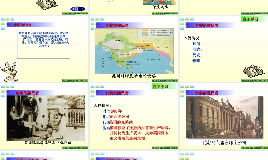Click 结束放映 button on the East India Company slide
268x160 pixels.
pos(265,148)
